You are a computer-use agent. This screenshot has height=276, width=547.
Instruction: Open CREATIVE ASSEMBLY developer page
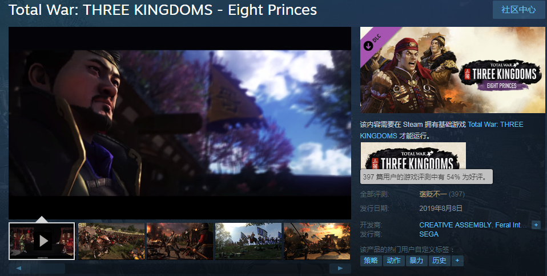(455, 225)
